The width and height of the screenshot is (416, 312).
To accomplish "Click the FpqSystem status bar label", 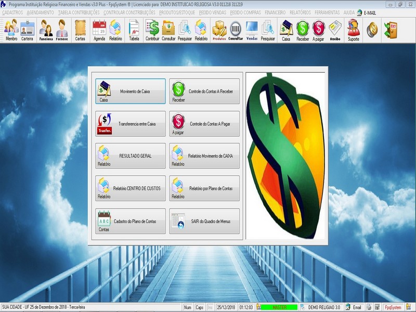I will [393, 307].
